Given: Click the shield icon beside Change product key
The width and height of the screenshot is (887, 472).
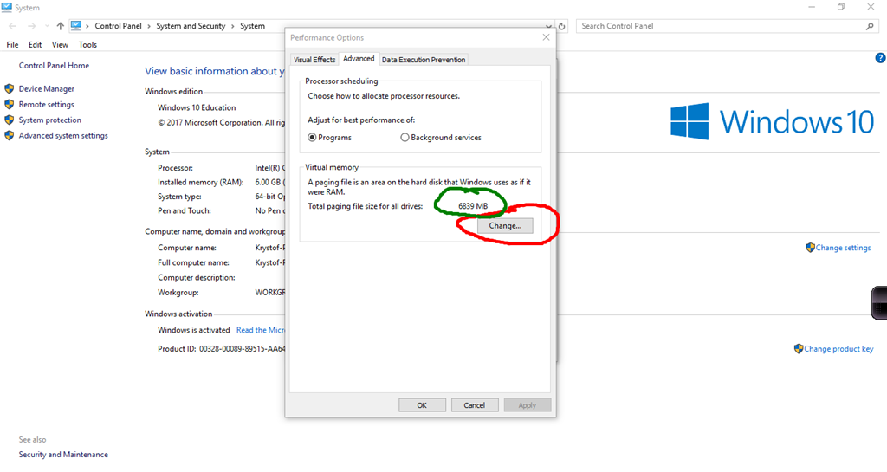Looking at the screenshot, I should 798,349.
